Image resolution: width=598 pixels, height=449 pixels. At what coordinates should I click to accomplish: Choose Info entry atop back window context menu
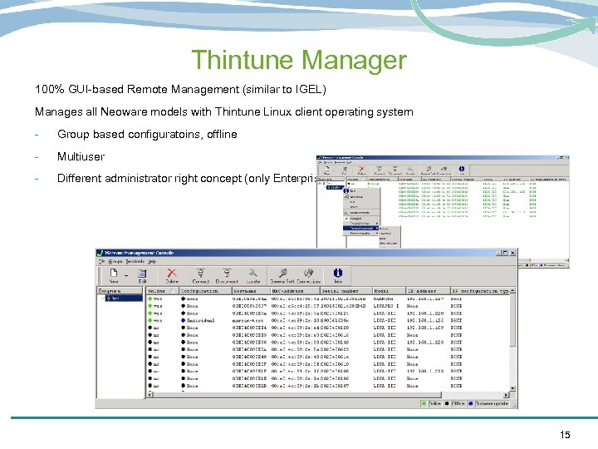(361, 190)
